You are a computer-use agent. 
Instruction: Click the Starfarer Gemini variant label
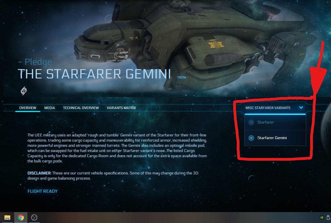pos(272,138)
